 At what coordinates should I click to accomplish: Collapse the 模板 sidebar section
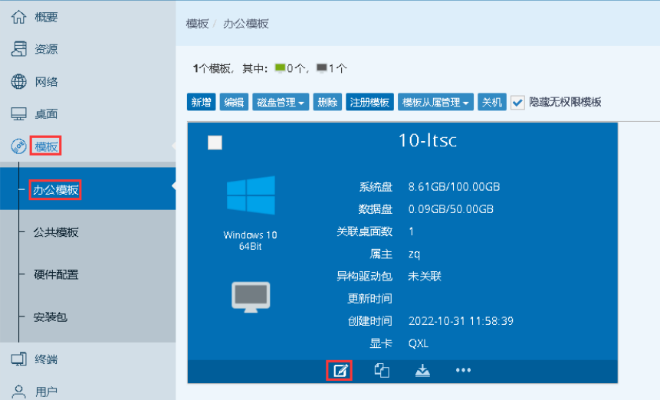point(46,146)
